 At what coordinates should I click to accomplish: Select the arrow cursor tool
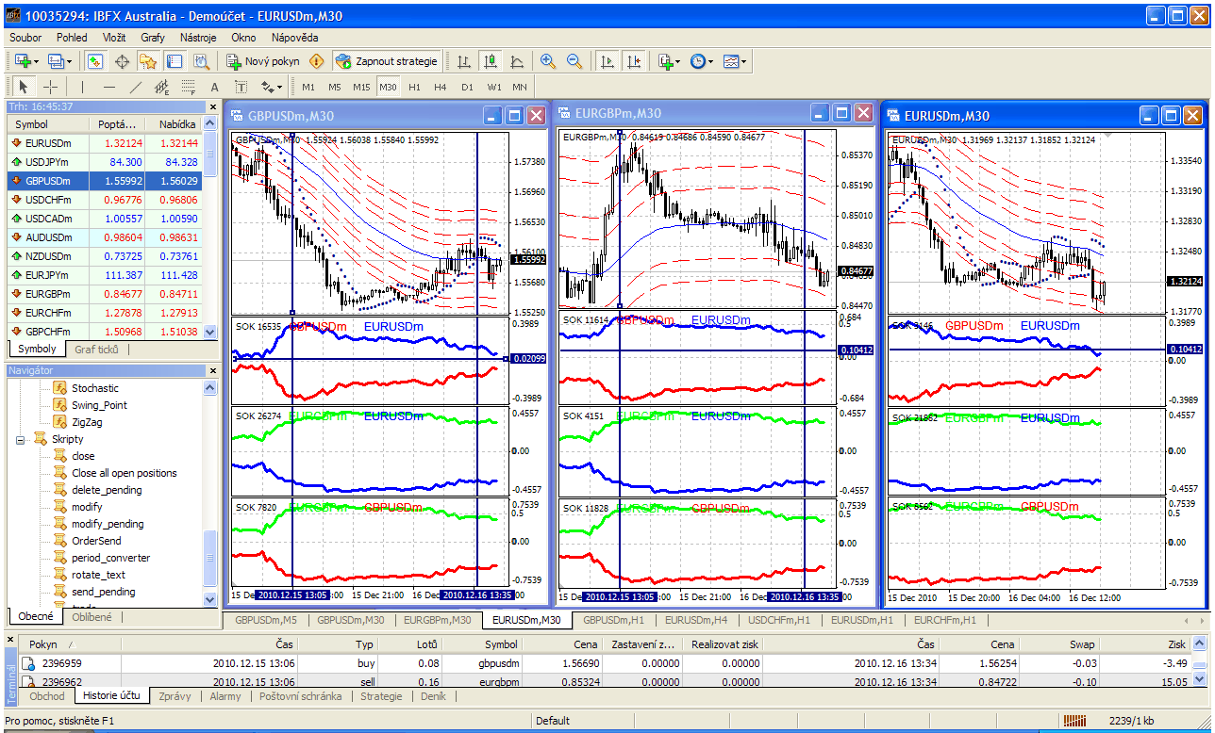[25, 87]
